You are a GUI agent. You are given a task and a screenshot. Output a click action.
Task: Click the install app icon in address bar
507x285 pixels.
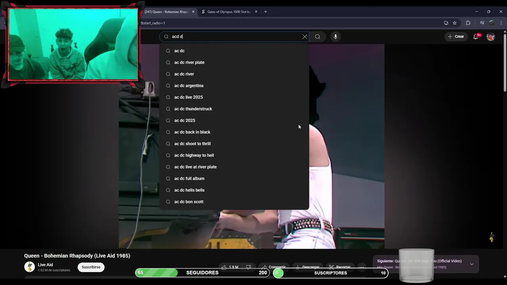446,23
